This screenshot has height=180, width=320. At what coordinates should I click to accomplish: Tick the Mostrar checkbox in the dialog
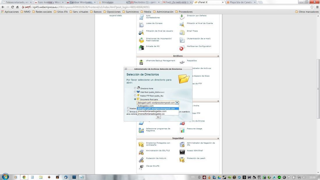coord(128,108)
